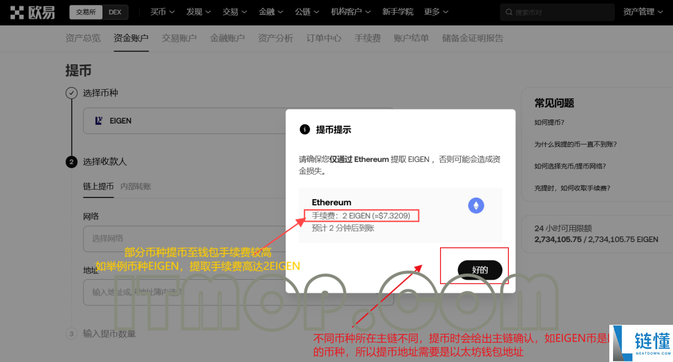Expand the 机构客户 menu
The image size is (673, 362).
(x=351, y=12)
